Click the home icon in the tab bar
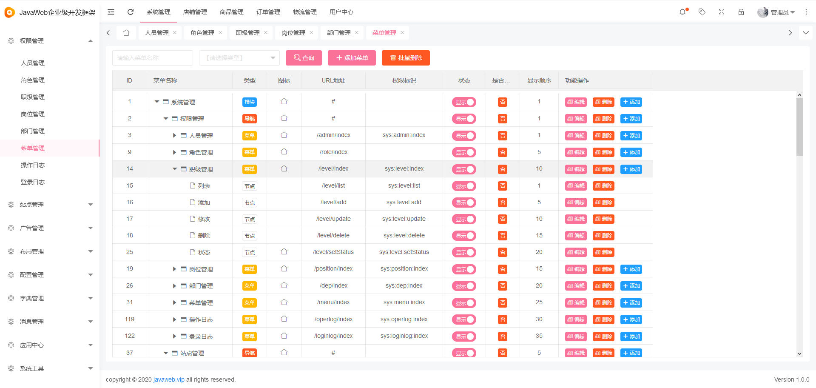The width and height of the screenshot is (816, 388). click(x=126, y=32)
